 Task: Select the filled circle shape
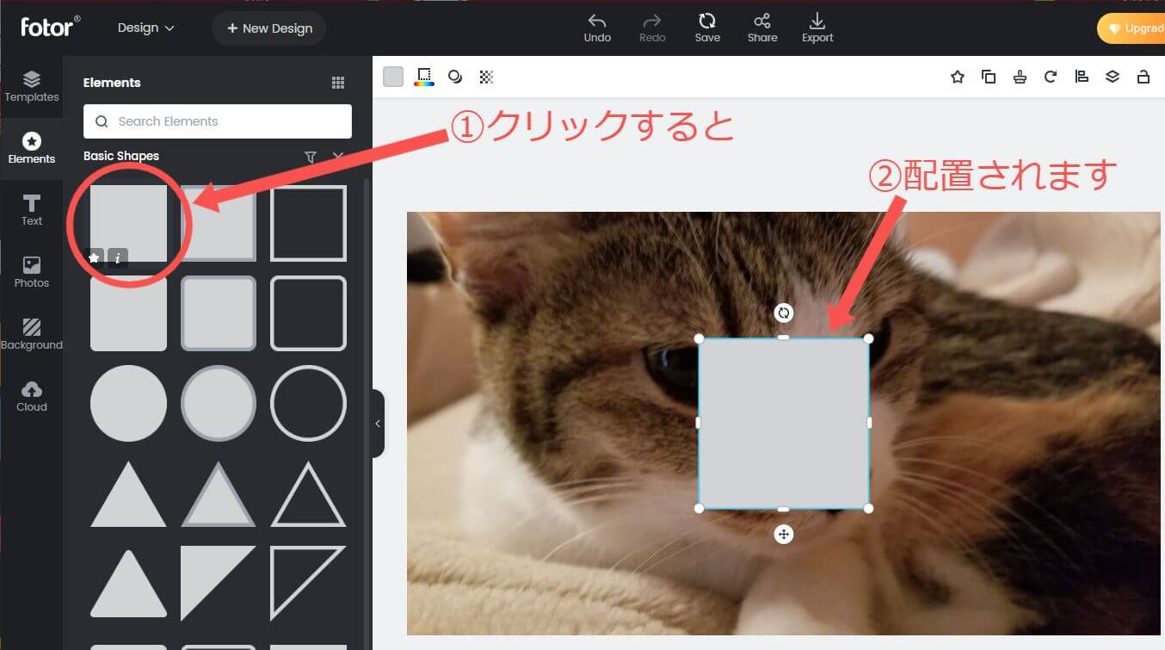click(x=128, y=403)
